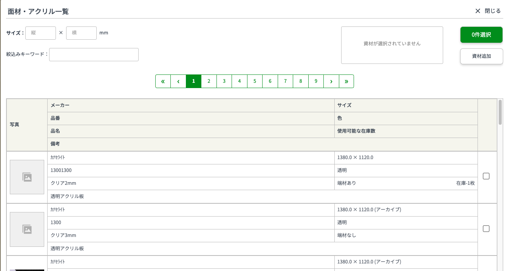Select page 4 in pagination
This screenshot has width=507, height=271.
click(x=240, y=81)
